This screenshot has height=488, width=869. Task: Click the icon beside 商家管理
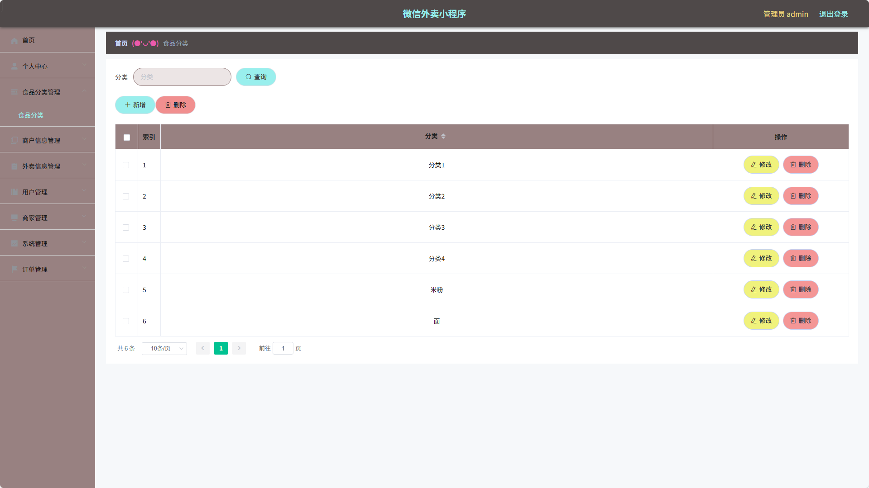[x=14, y=218]
